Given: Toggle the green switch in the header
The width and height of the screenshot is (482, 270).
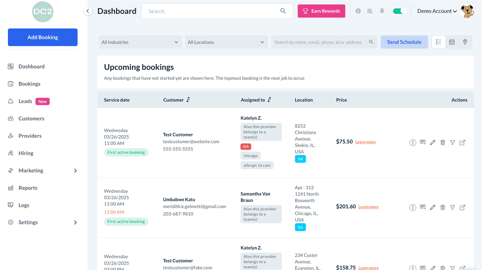Looking at the screenshot, I should [400, 11].
